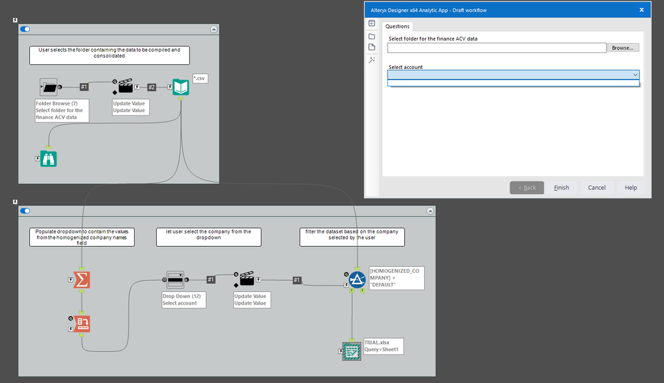Click the Action tool next to the Drop Down

coord(247,279)
